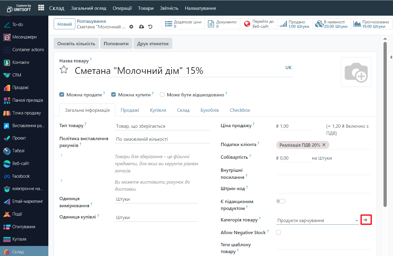Open product category via arrow link
The image size is (393, 256).
(365, 220)
